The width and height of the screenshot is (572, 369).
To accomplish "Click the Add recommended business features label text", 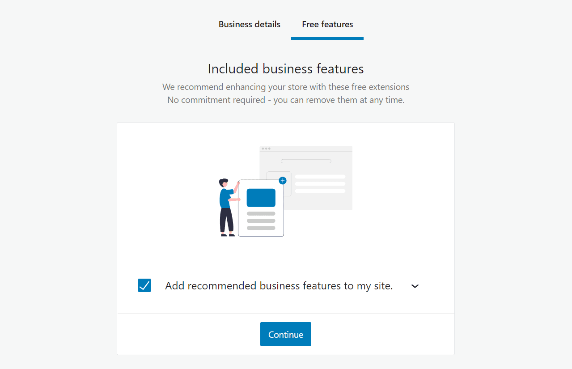I will [279, 285].
